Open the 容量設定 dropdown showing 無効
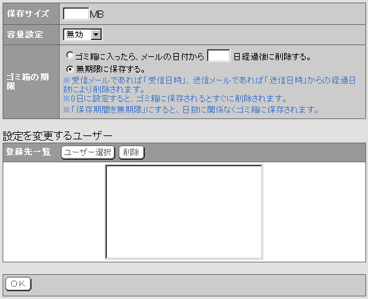Screen dimensions: 368x299 click(x=83, y=35)
